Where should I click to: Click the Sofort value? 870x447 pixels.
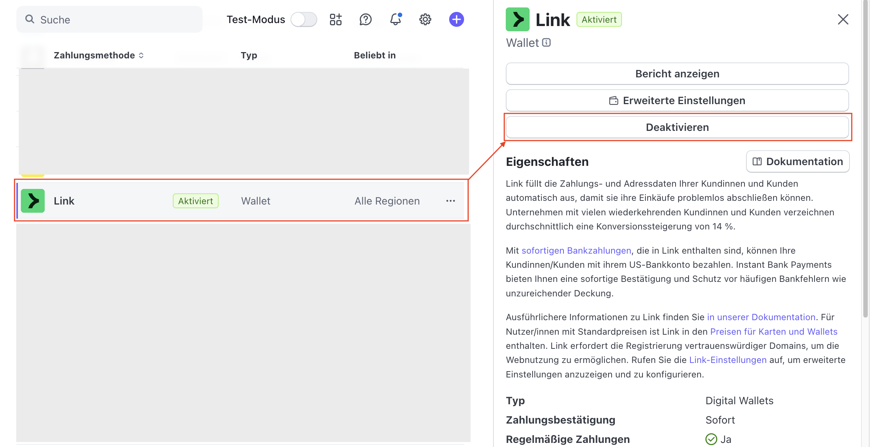click(x=720, y=420)
